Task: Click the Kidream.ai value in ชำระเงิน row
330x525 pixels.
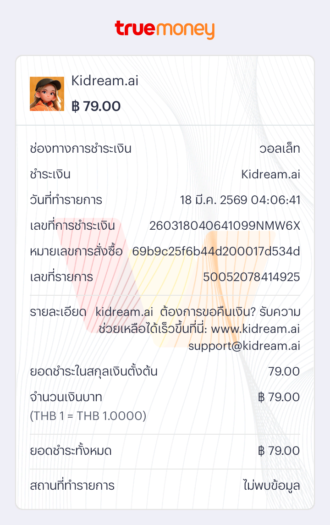Action: tap(270, 175)
